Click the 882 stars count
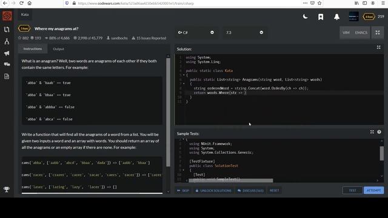Viewport: 388px width, 218px height. tap(24, 38)
